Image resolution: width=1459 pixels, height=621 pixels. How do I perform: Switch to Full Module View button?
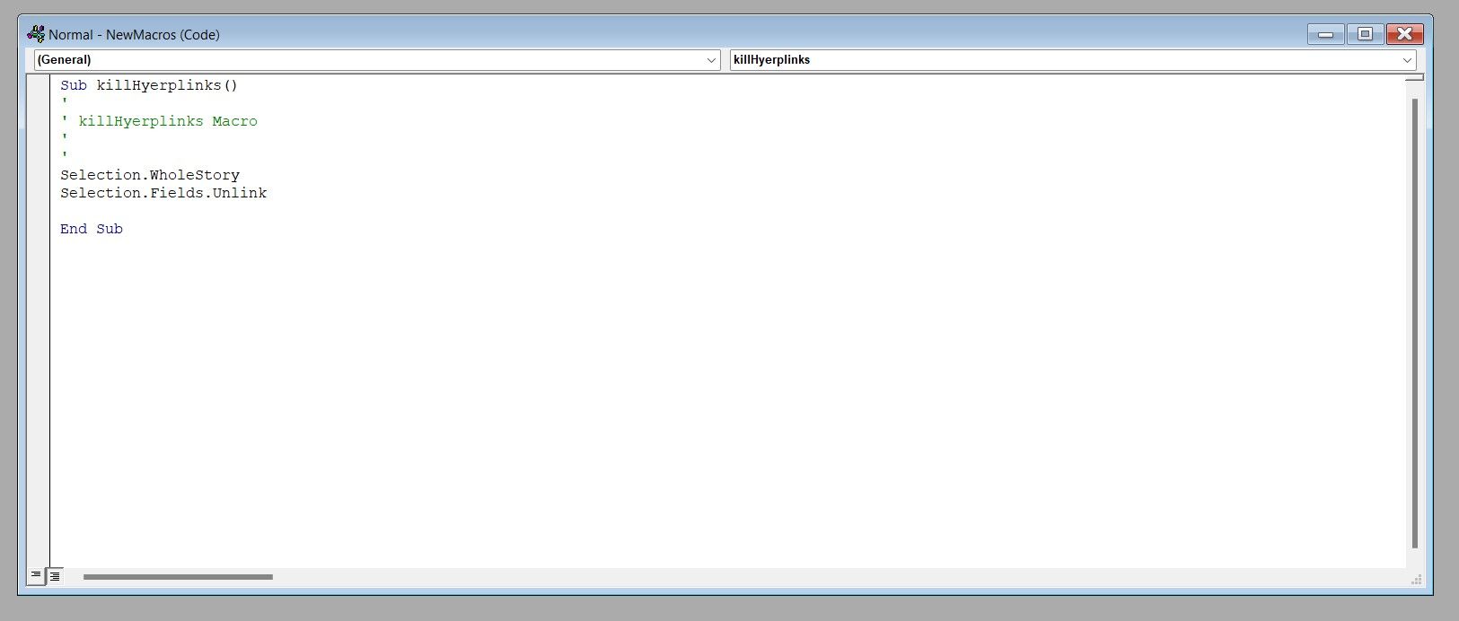tap(55, 576)
